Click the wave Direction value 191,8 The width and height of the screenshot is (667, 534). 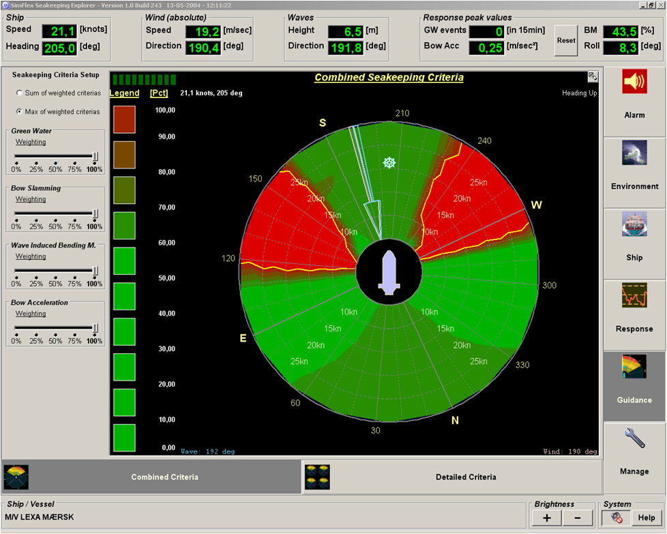click(x=346, y=48)
